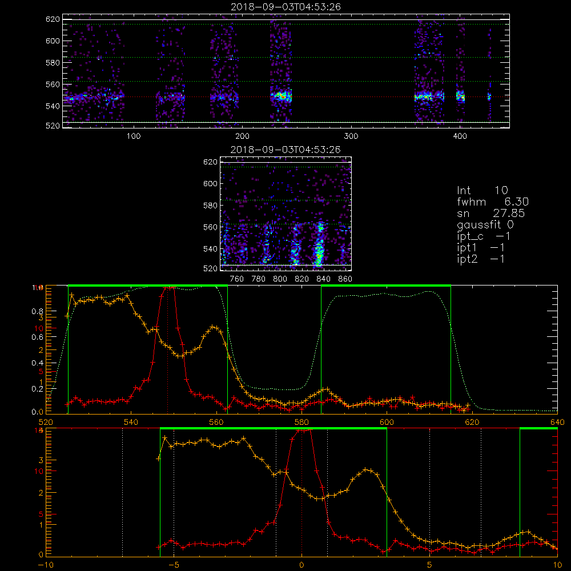Click the '0.8' y-axis label of third plot
The image size is (571, 571).
coord(37,311)
